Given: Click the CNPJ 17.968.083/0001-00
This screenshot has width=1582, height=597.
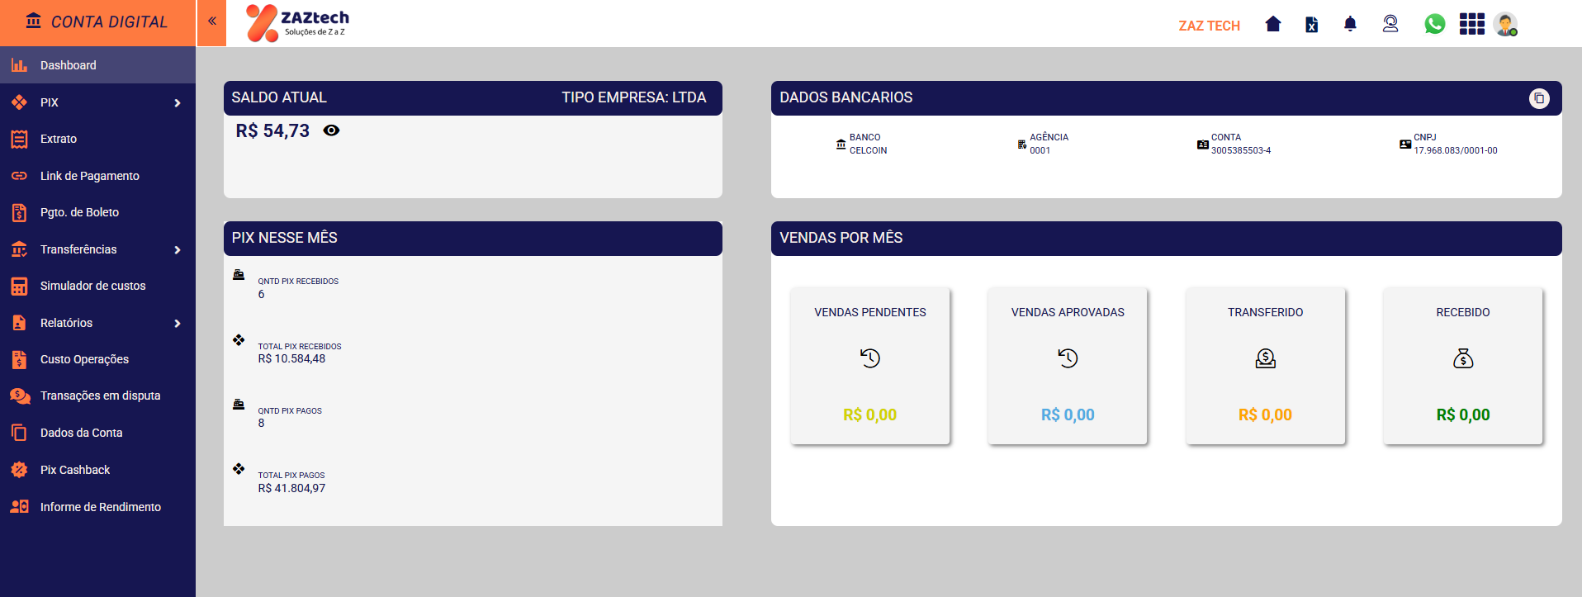Looking at the screenshot, I should 1456,151.
